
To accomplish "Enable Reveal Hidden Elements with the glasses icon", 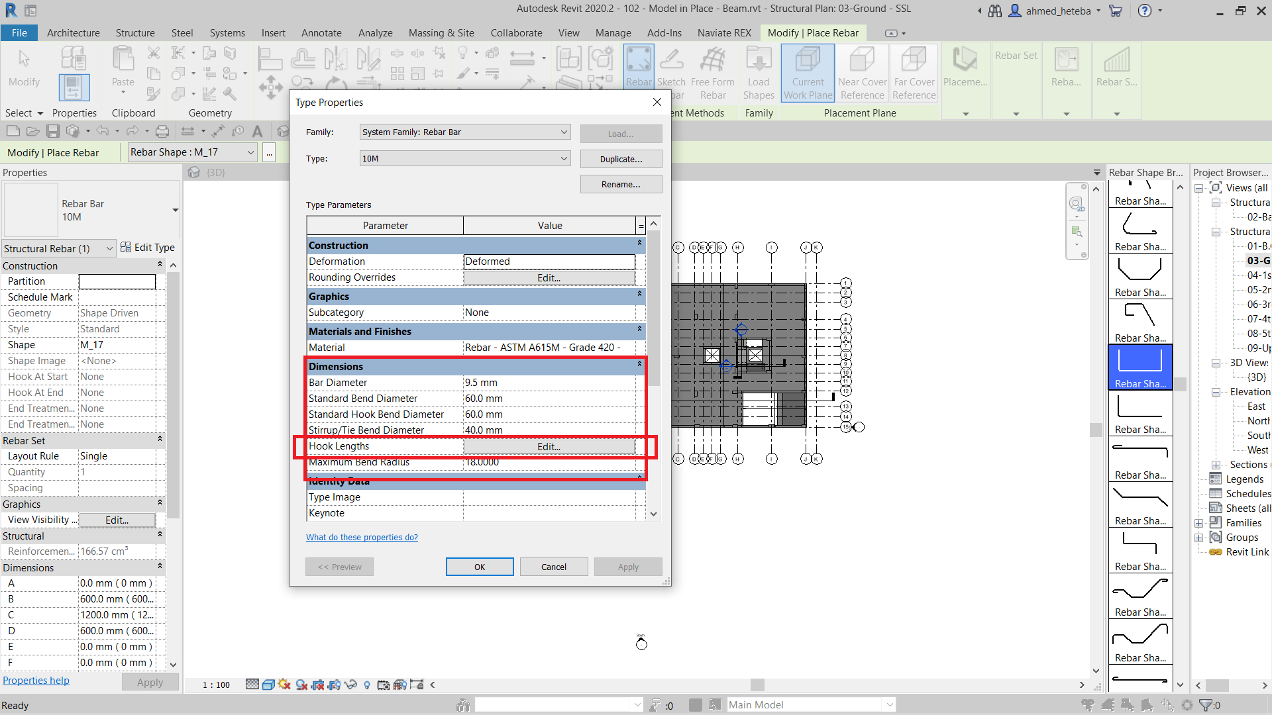I will coord(350,685).
